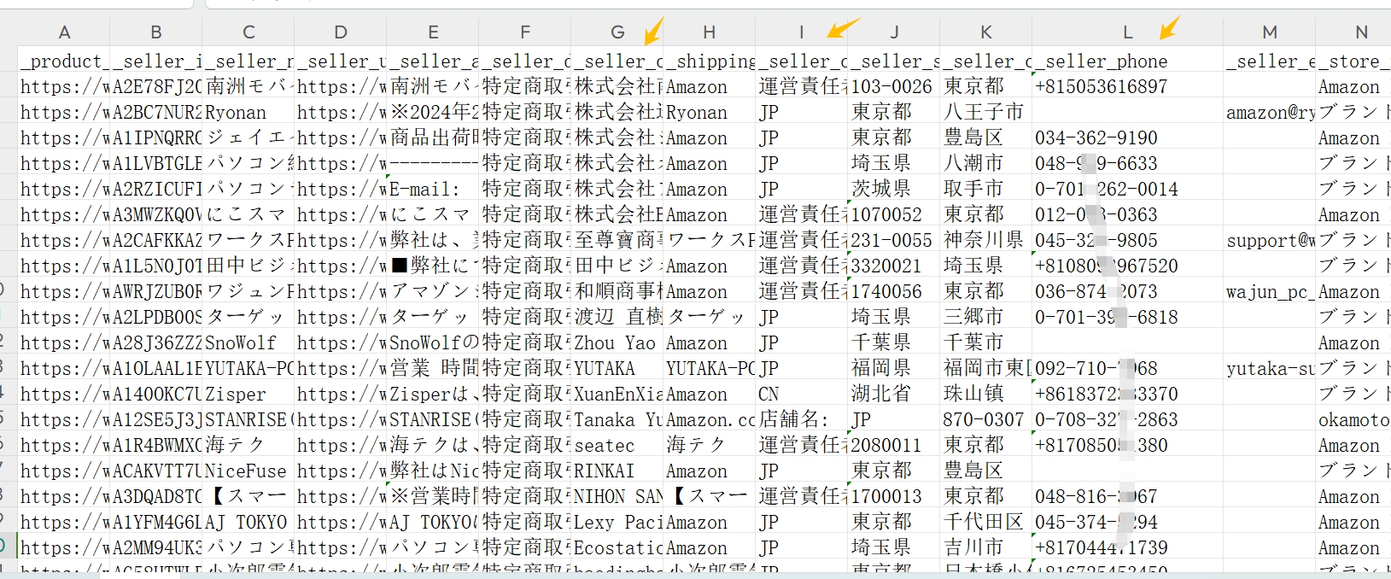
Task: Select phone cell "034-362-9190"
Action: click(x=1128, y=137)
